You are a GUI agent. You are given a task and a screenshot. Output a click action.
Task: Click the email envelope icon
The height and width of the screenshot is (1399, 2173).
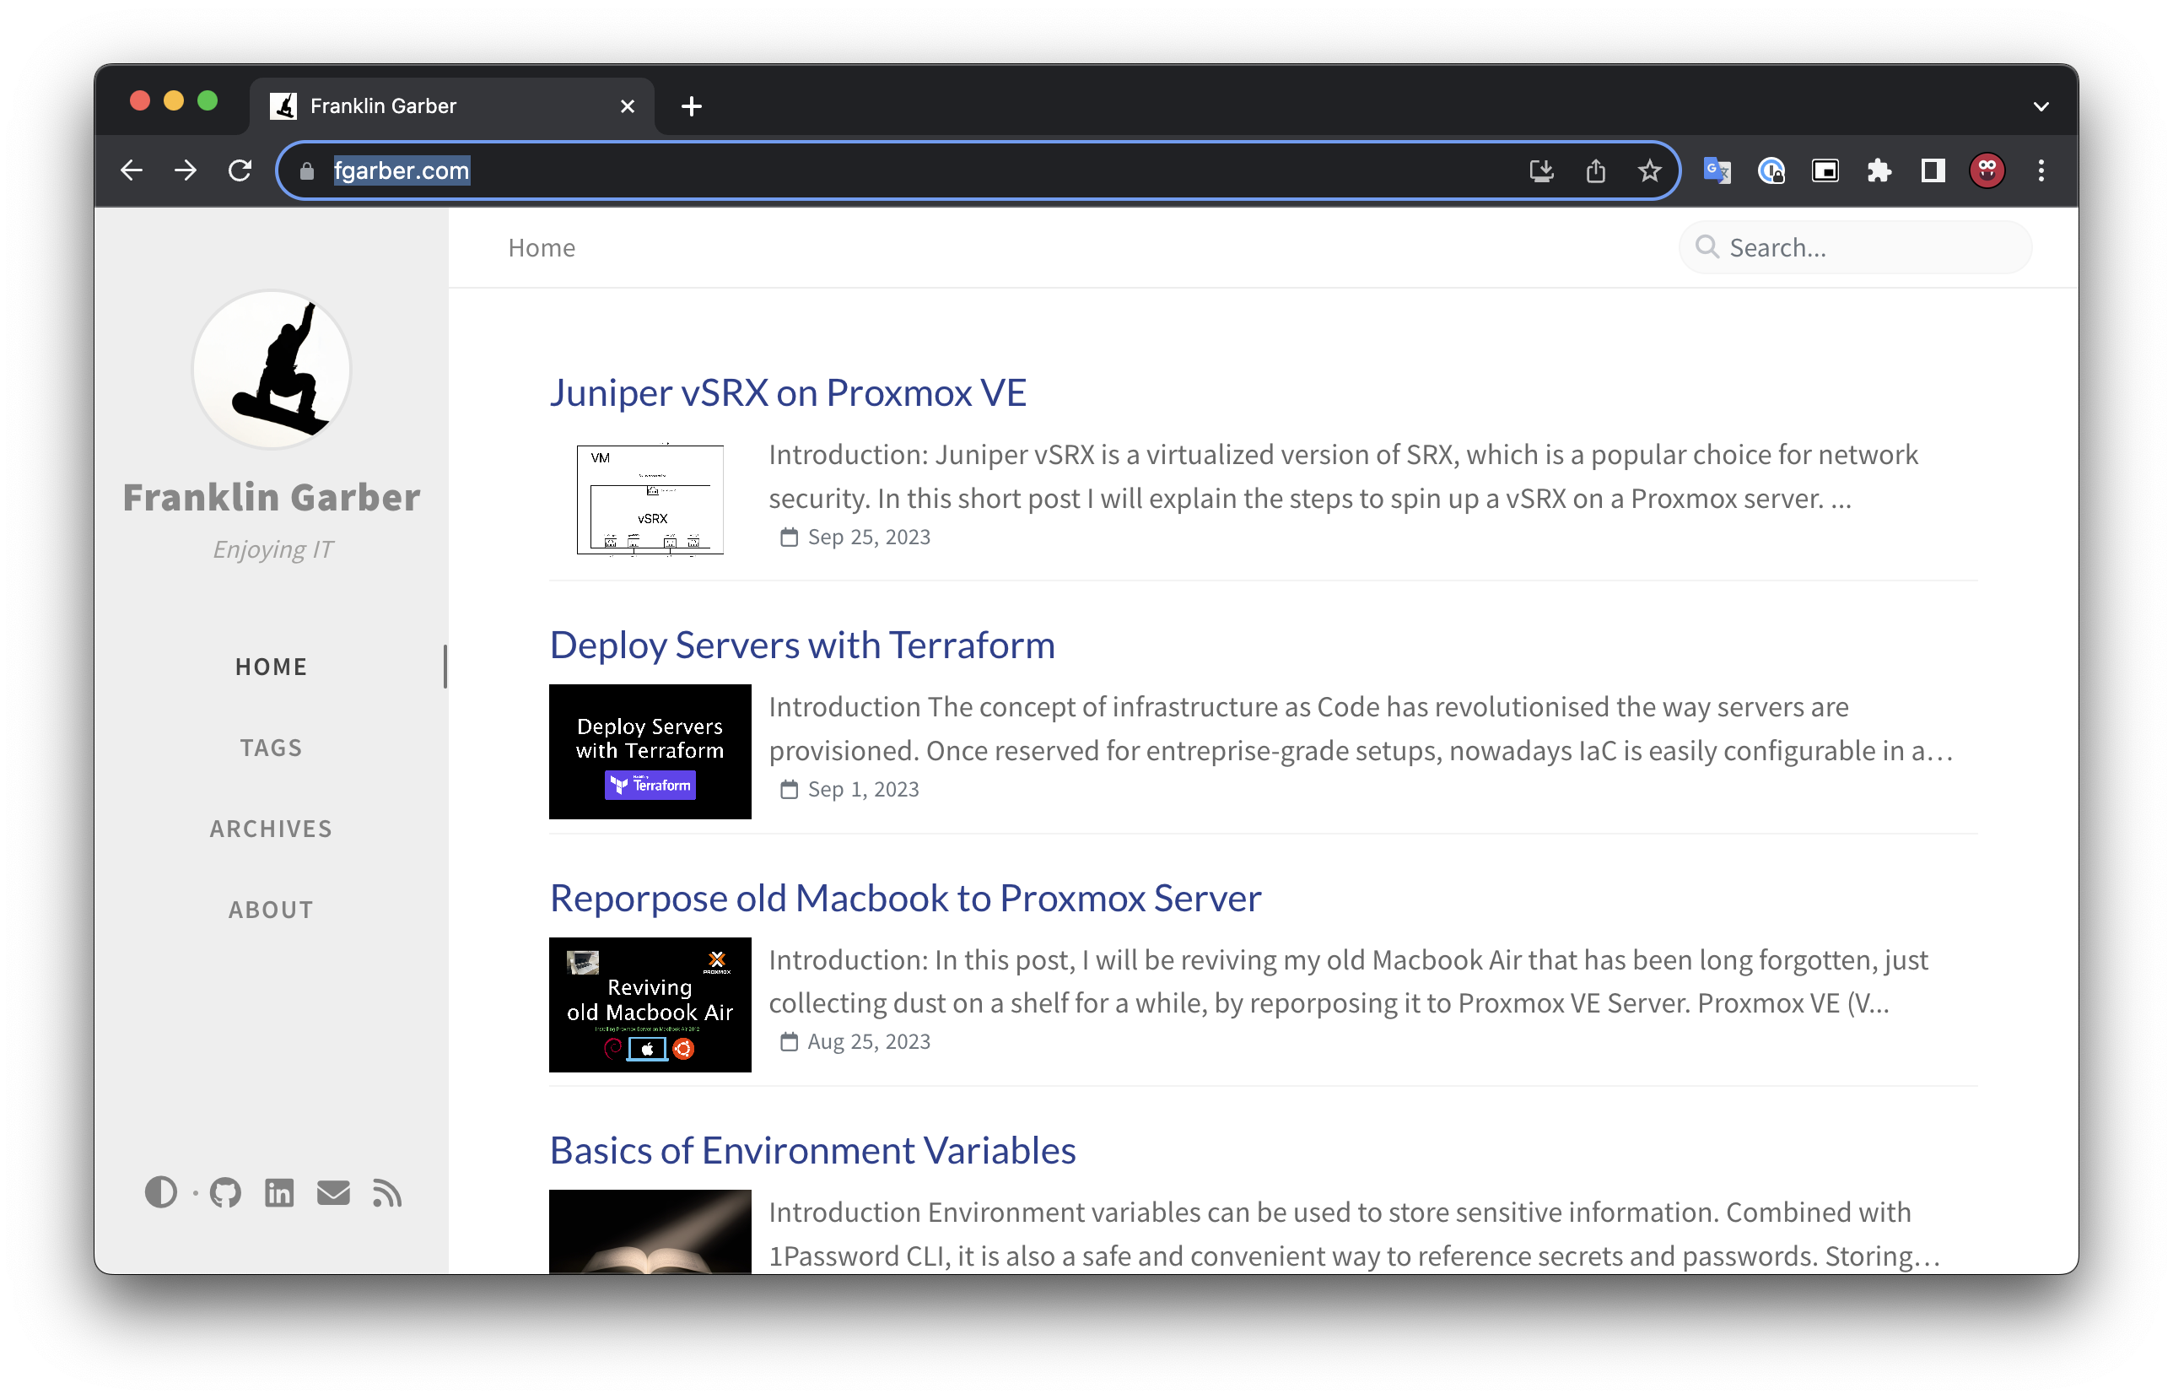pyautogui.click(x=333, y=1193)
